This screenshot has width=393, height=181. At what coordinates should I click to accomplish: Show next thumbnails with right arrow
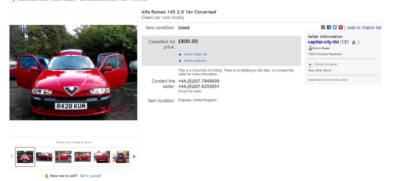(x=134, y=157)
